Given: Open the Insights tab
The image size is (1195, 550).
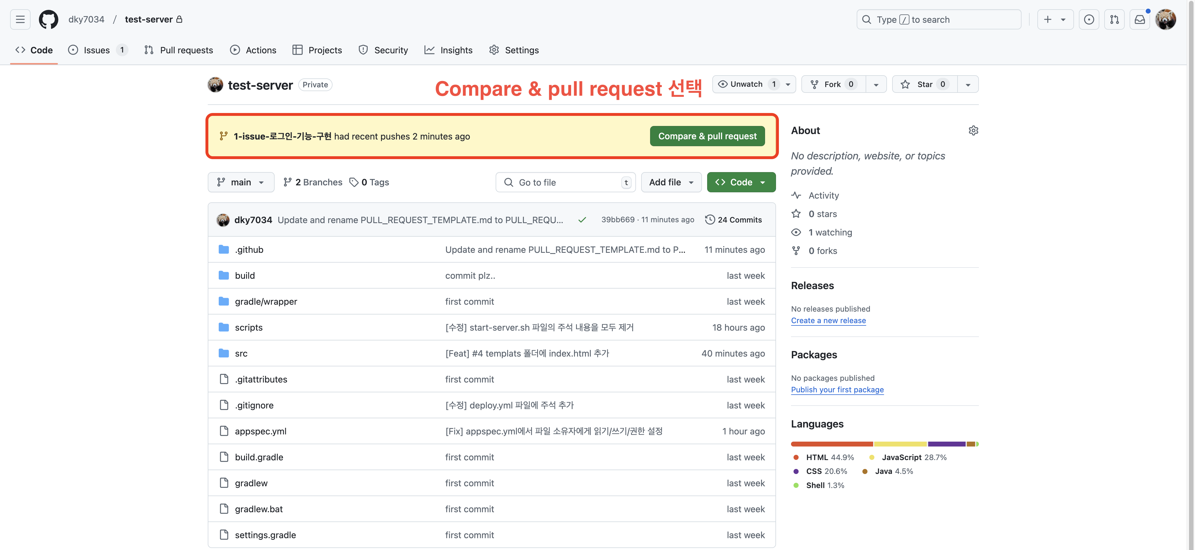Looking at the screenshot, I should 448,50.
